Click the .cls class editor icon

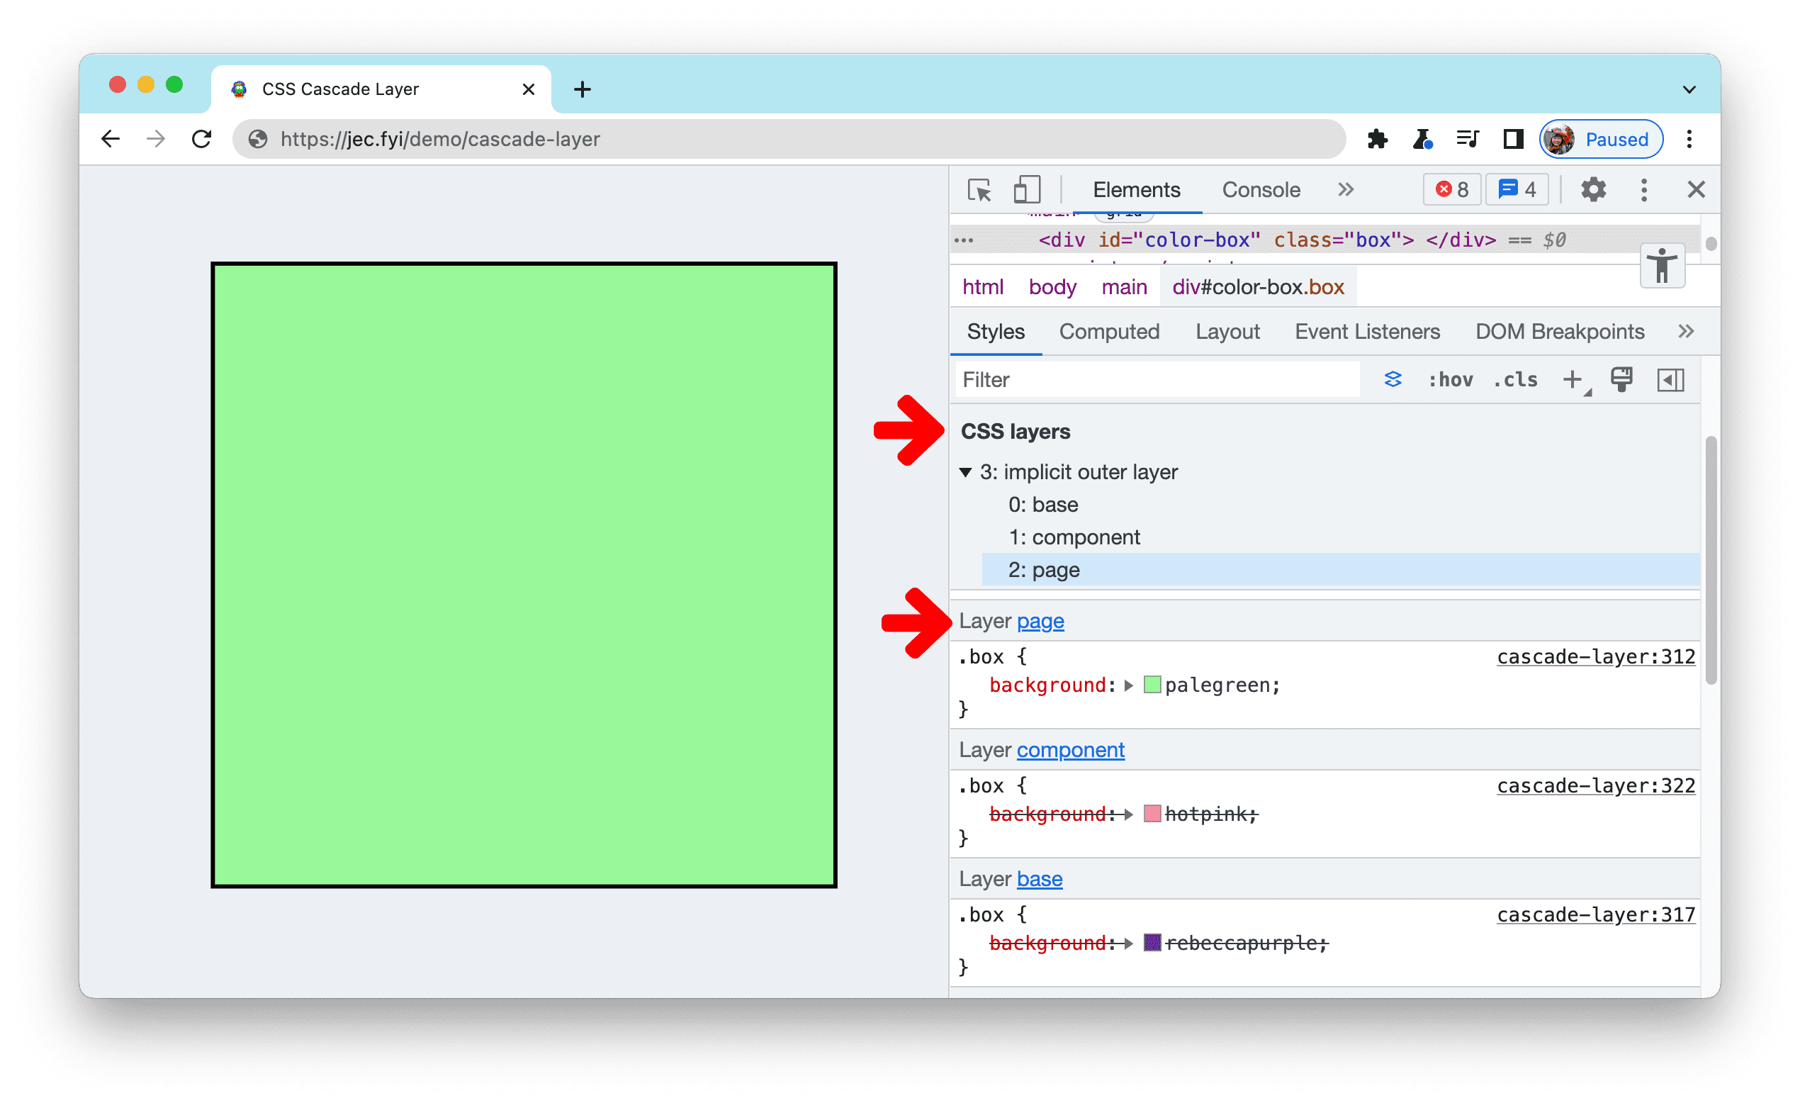point(1517,379)
